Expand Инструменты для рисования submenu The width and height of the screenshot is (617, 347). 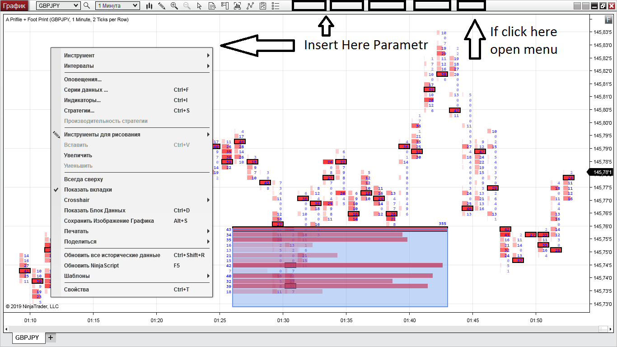(131, 135)
